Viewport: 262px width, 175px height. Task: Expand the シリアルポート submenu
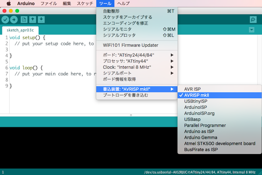pos(137,73)
